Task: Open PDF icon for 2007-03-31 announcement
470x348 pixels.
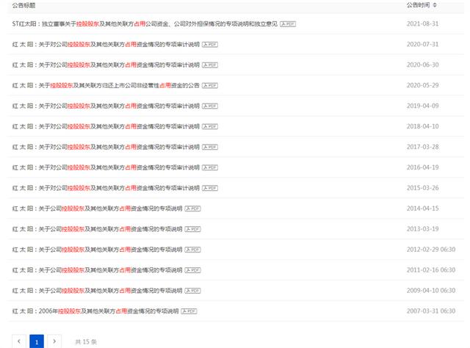Action: [x=189, y=311]
